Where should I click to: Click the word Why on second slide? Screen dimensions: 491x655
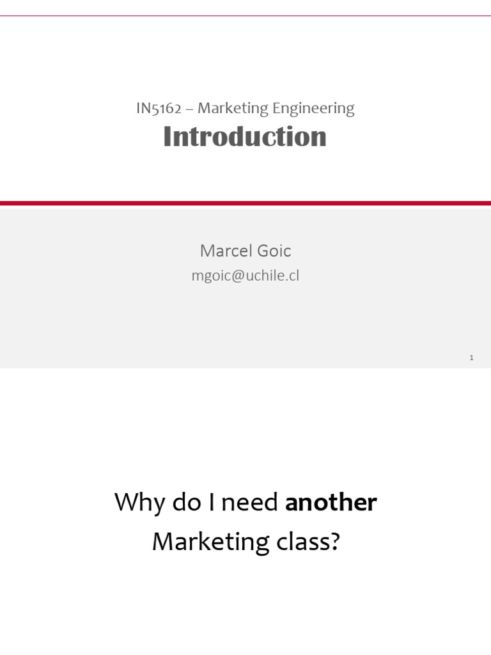point(138,503)
